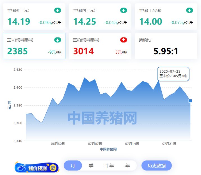
Task: Open 历史数据 button
Action: tap(157, 165)
